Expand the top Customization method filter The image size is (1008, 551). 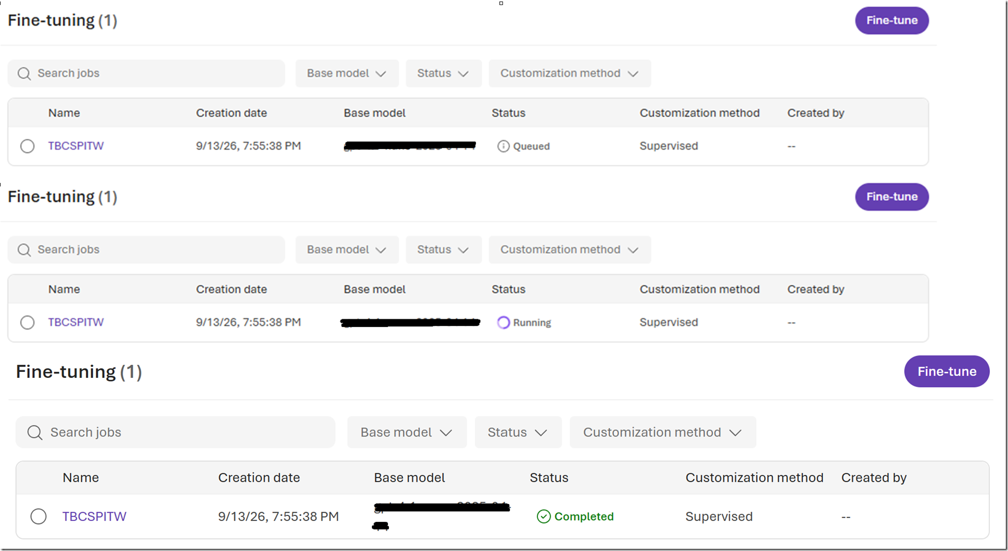(570, 73)
